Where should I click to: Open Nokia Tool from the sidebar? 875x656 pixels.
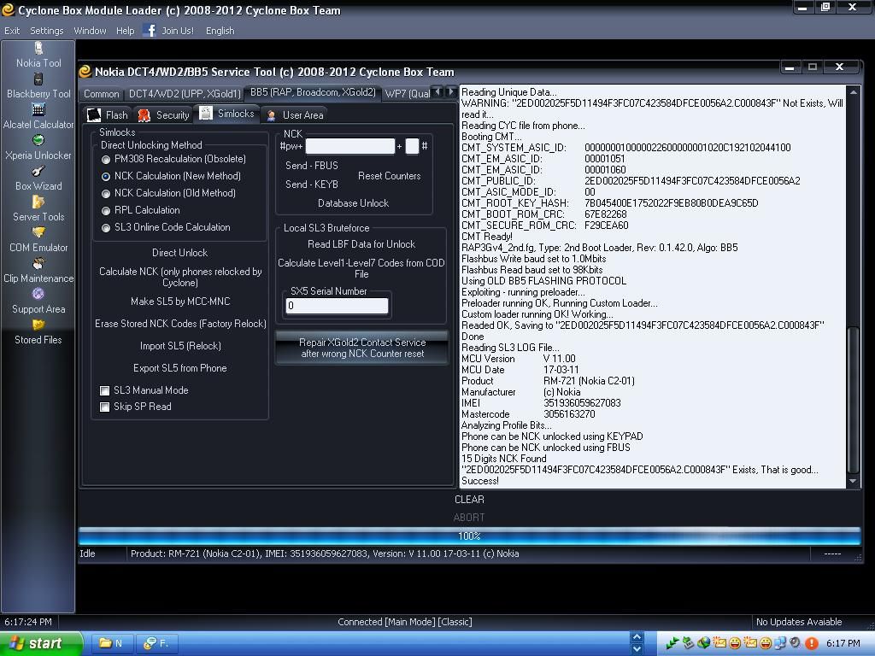click(38, 56)
